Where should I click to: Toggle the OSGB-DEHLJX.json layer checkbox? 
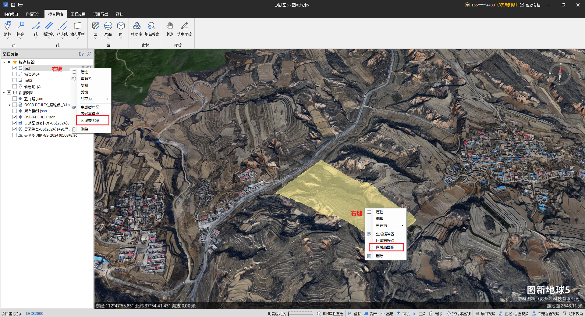tap(15, 117)
